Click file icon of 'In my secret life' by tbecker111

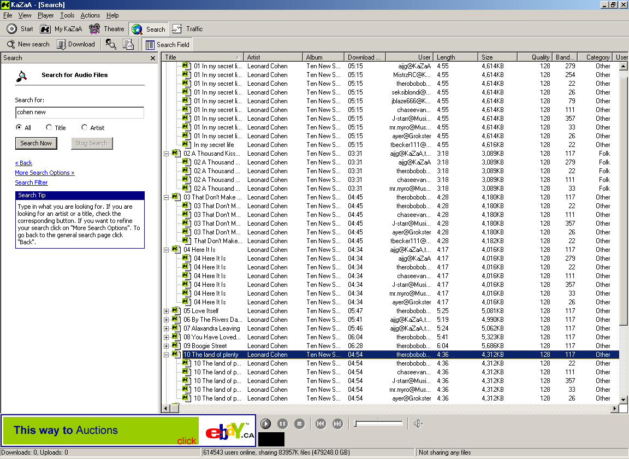[x=186, y=144]
